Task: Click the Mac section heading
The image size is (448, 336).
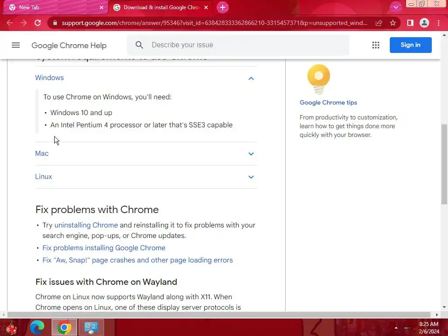Action: pyautogui.click(x=42, y=154)
